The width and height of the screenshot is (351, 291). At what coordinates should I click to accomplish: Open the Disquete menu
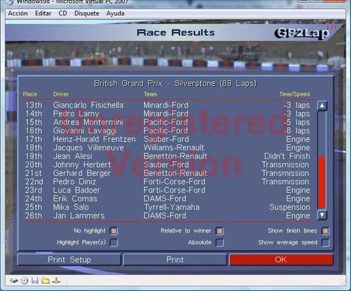(x=87, y=13)
